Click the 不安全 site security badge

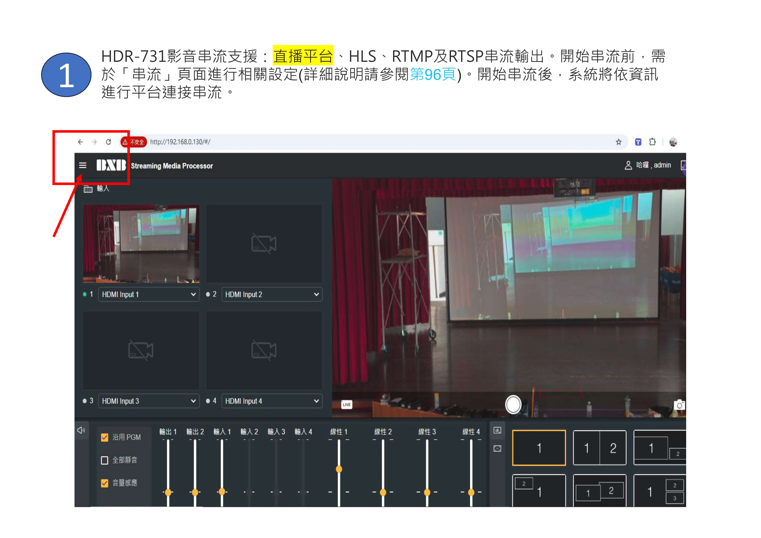tap(134, 142)
